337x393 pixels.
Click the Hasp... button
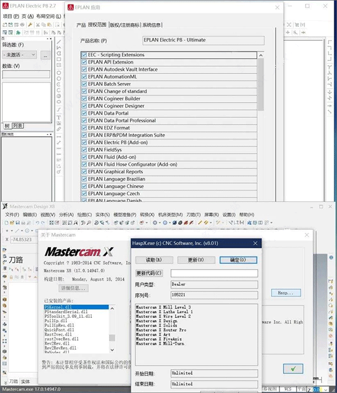pos(286,293)
